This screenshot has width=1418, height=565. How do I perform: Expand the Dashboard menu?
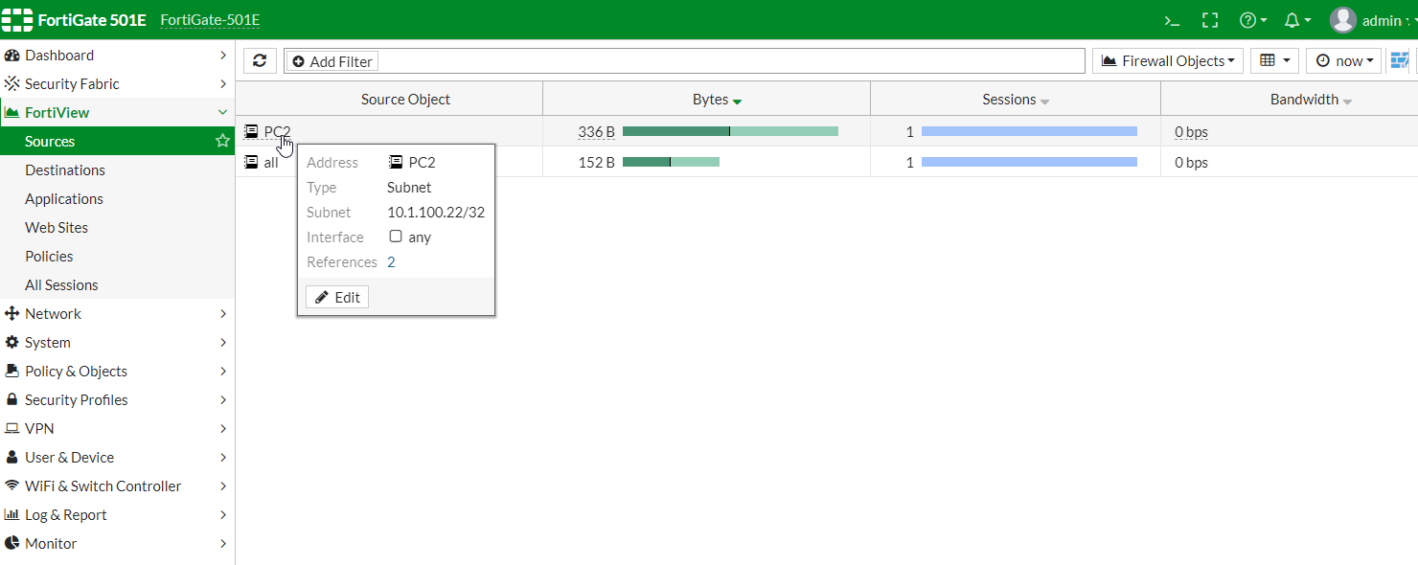[x=117, y=56]
